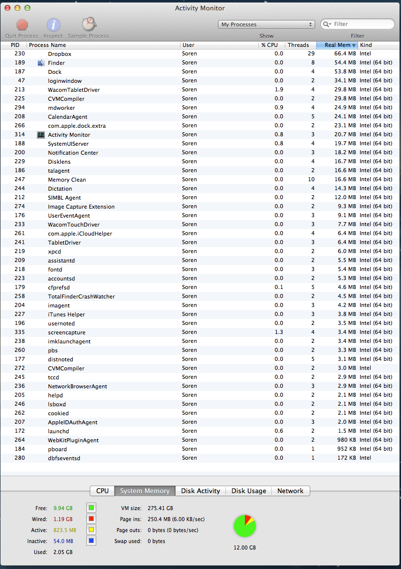This screenshot has width=401, height=569.
Task: Click the green Free memory color swatch
Action: click(x=91, y=508)
